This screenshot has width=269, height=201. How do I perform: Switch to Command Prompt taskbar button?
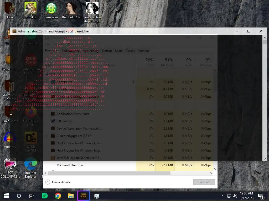[x=84, y=196]
